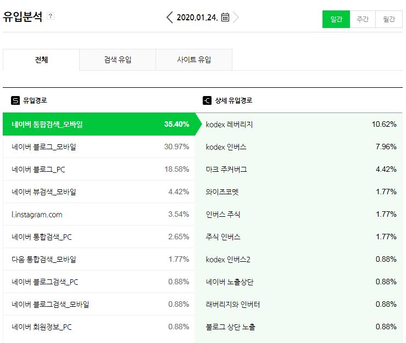This screenshot has height=343, width=406.
Task: Select 다음 통합검색_모바일 row
Action: point(99,259)
